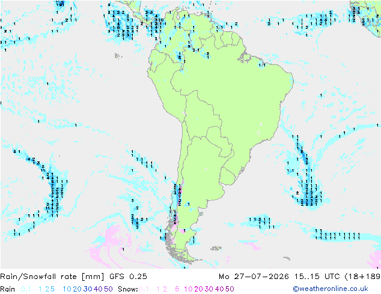Image resolution: width=381 pixels, height=294 pixels.
Task: Click the date 'Mo 27-07-2026' text
Action: pos(254,277)
